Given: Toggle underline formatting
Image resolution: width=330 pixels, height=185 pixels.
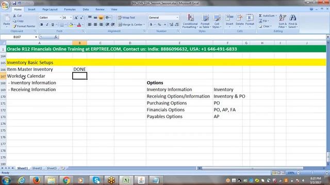Looking at the screenshot, I should (x=53, y=25).
